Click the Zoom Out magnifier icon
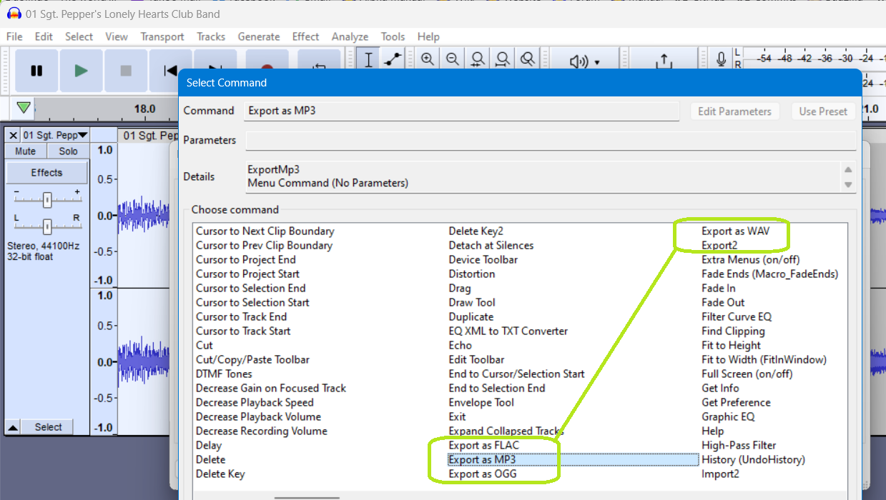This screenshot has height=500, width=886. [453, 60]
